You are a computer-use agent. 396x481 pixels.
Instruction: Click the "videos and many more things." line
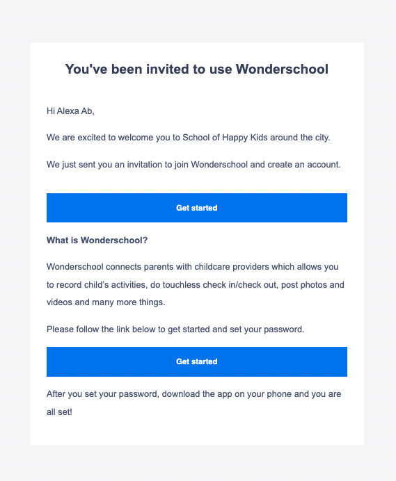click(106, 302)
